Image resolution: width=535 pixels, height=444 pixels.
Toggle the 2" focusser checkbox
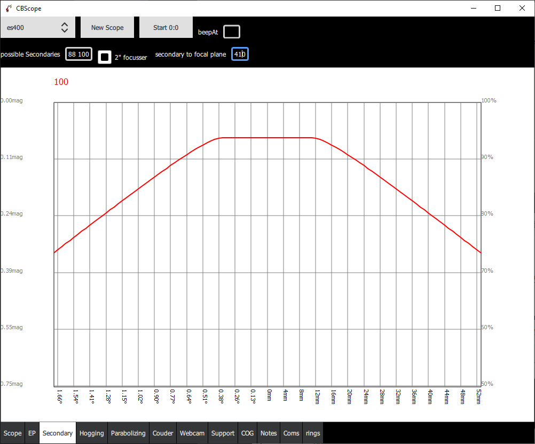tap(105, 57)
